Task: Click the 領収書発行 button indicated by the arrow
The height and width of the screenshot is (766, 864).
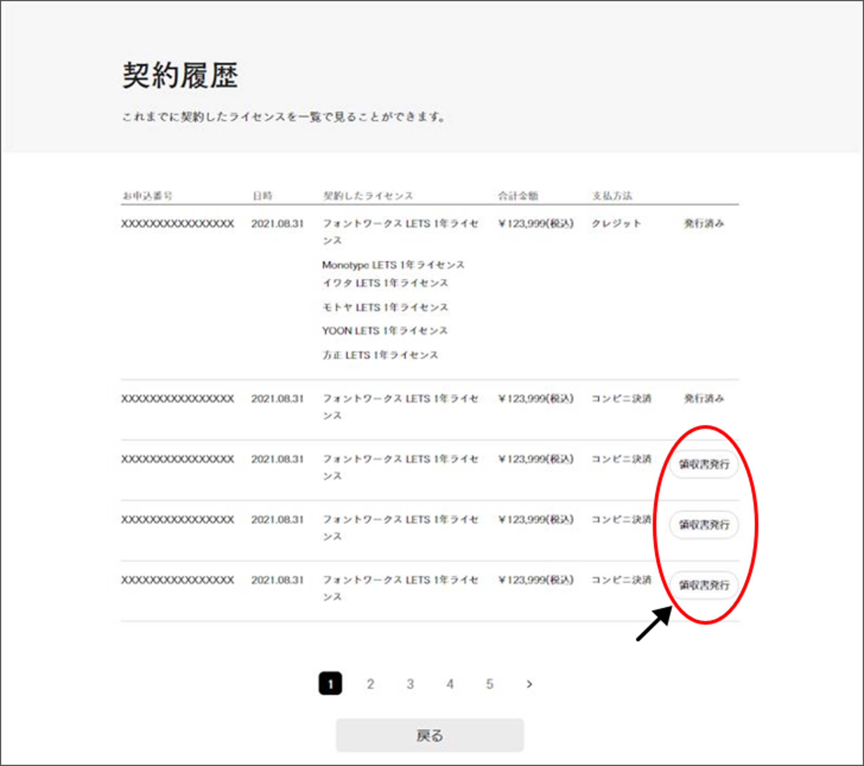Action: point(703,585)
